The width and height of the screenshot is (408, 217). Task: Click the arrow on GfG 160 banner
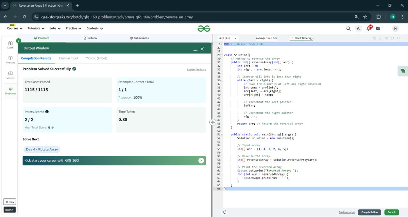(201, 161)
